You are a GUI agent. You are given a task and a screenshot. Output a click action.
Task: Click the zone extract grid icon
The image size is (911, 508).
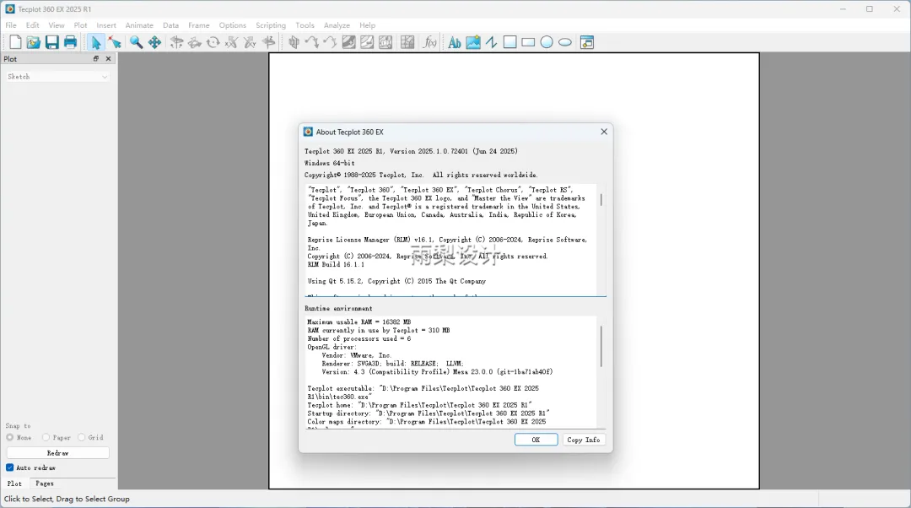click(407, 42)
